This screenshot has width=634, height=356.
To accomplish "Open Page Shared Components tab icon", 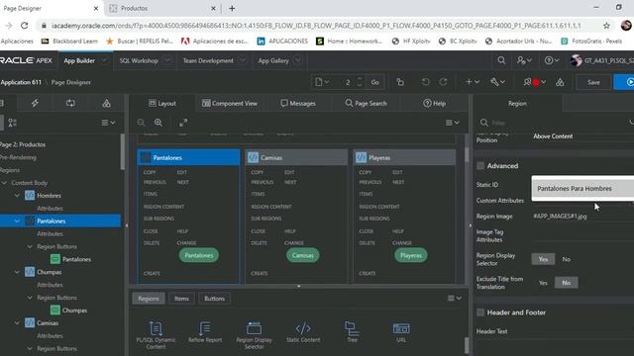I will coord(106,103).
